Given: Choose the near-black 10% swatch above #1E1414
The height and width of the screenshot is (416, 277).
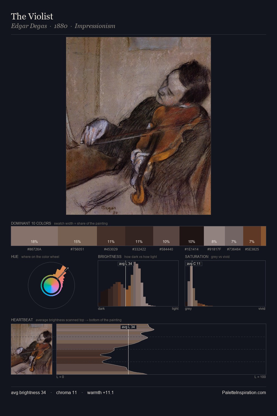Looking at the screenshot, I should (x=192, y=236).
